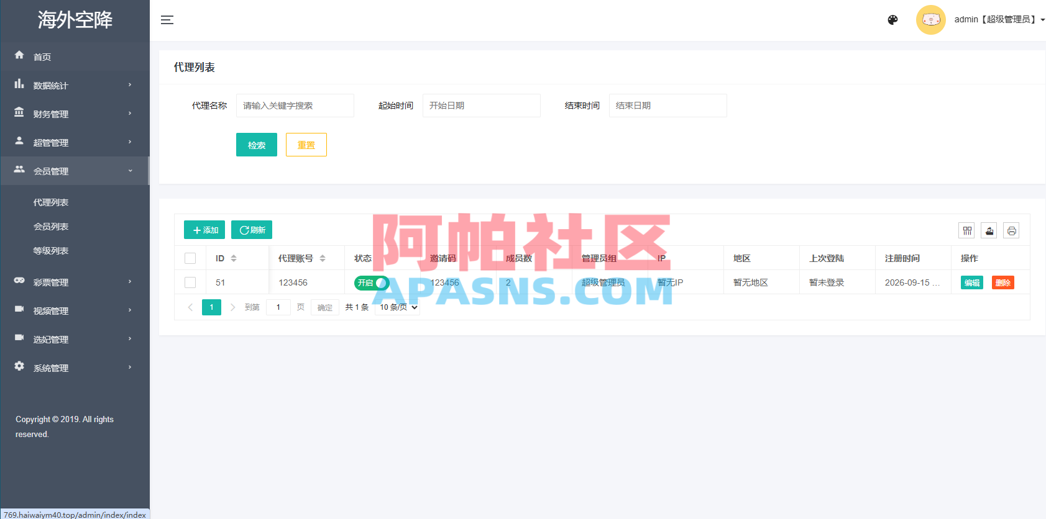
Task: Open the admin user dropdown
Action: click(x=999, y=20)
